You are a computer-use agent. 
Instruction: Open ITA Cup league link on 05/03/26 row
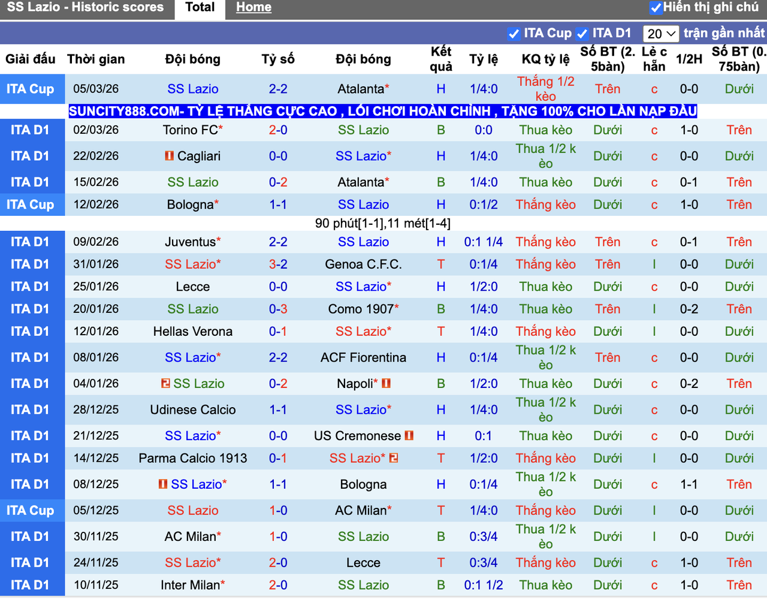tap(31, 89)
